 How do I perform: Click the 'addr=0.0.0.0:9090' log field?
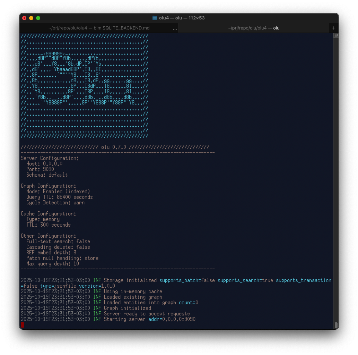coord(172,319)
